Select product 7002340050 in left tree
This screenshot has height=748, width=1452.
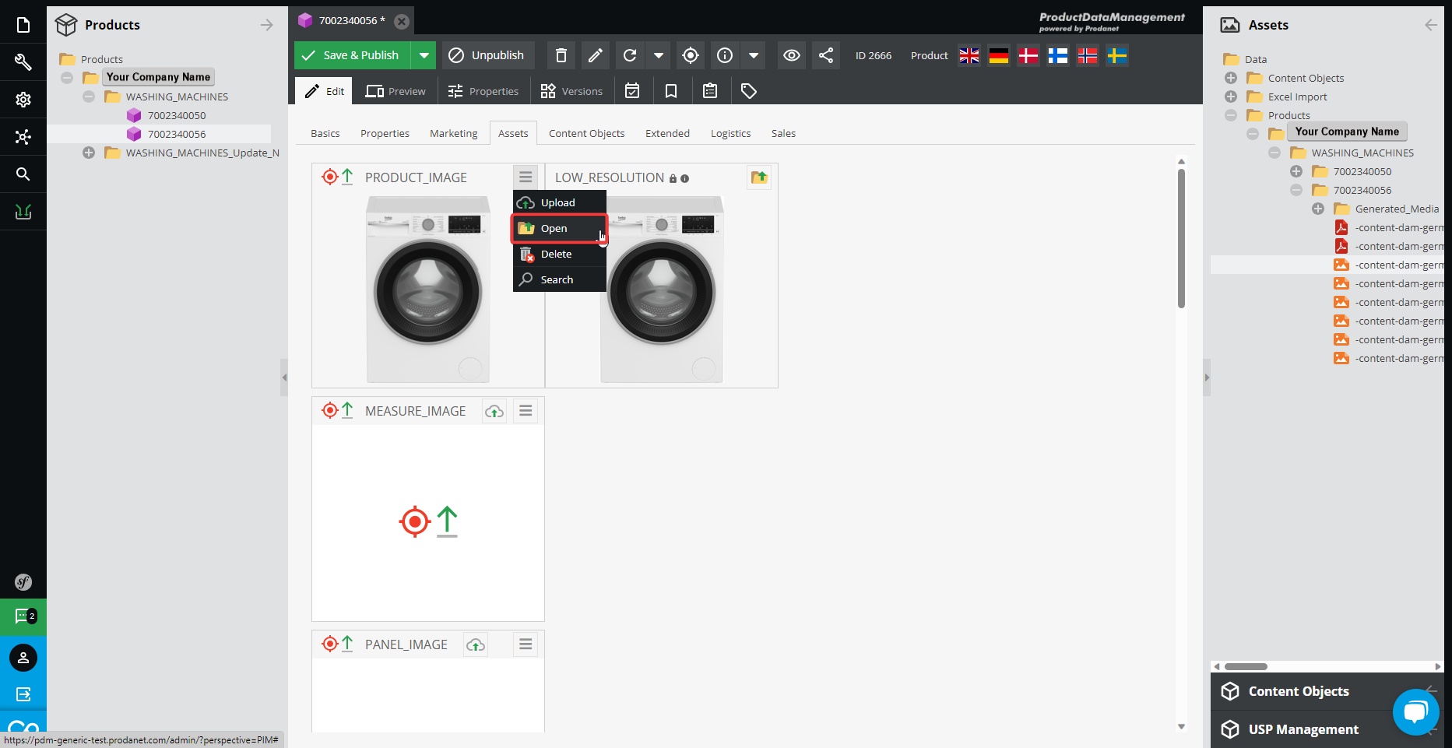177,115
